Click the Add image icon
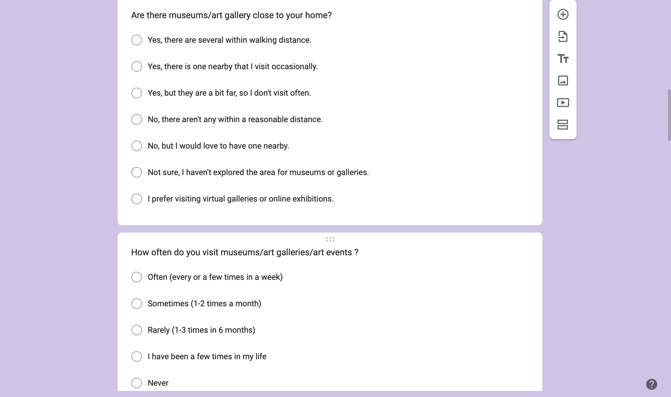 click(563, 81)
